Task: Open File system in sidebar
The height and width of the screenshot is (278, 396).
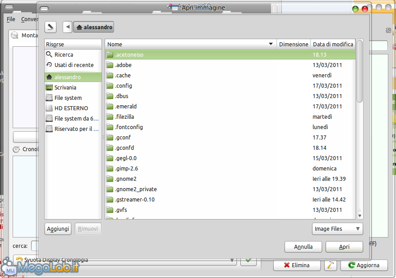Action: pos(68,98)
